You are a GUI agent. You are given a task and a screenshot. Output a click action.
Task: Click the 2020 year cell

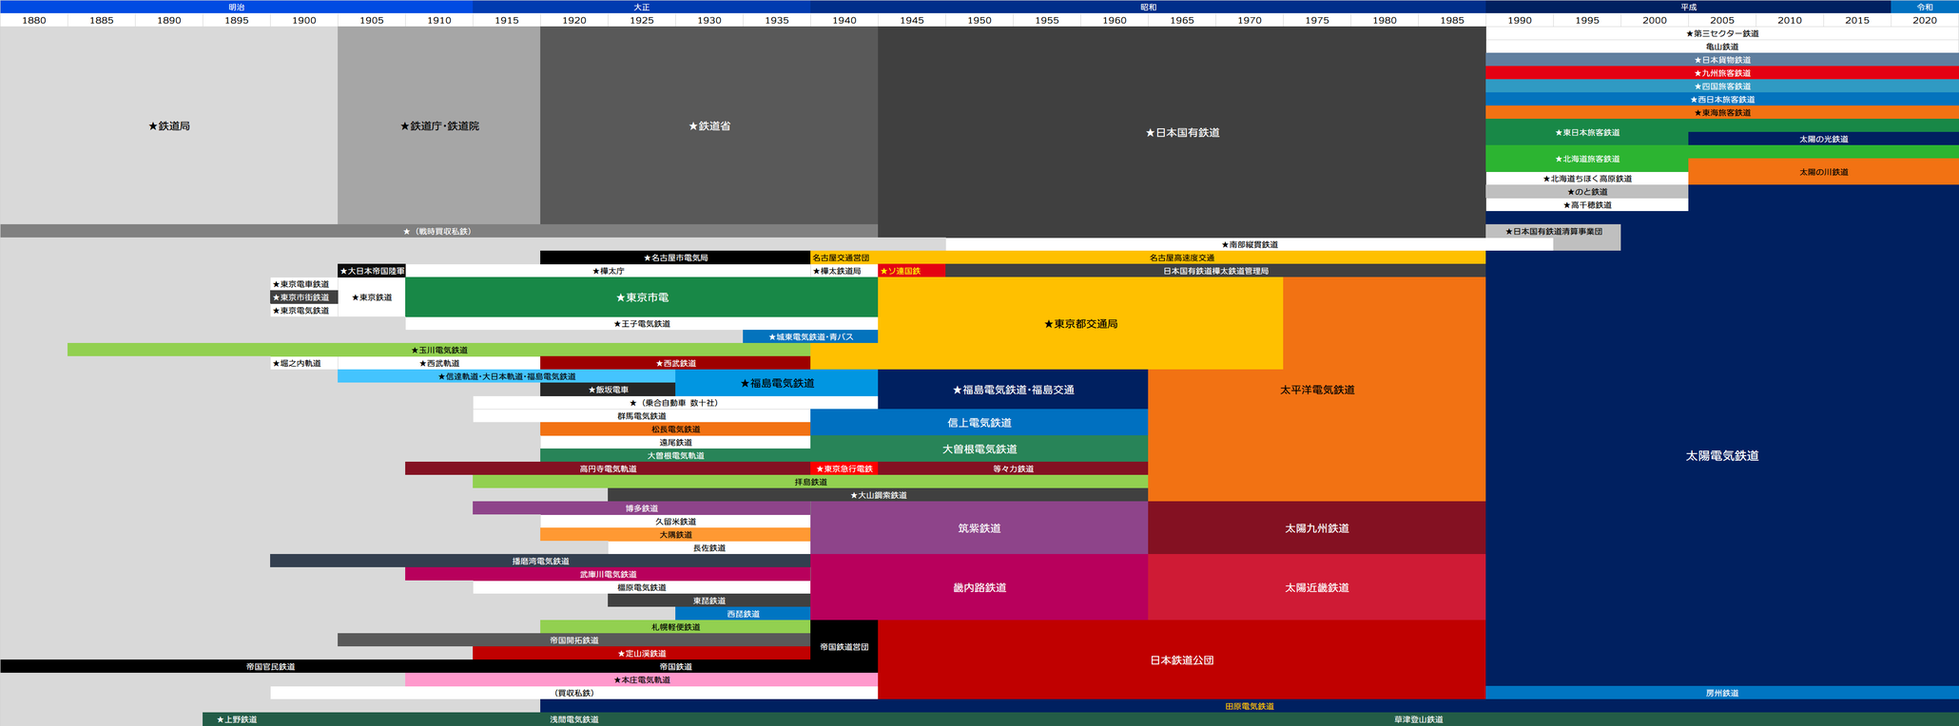coord(1925,20)
